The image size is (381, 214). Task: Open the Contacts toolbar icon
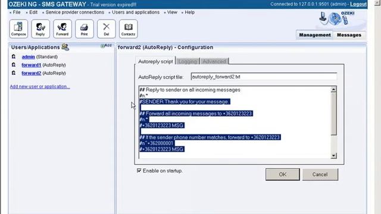click(x=129, y=29)
